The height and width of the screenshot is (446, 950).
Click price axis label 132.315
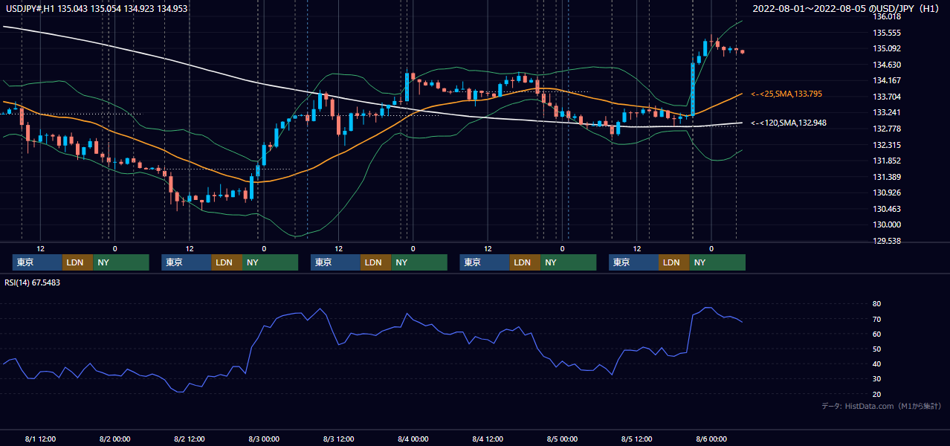tap(888, 145)
